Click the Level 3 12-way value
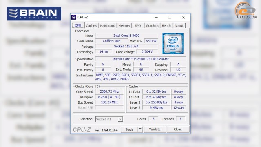This screenshot has height=147, width=261. point(179,108)
